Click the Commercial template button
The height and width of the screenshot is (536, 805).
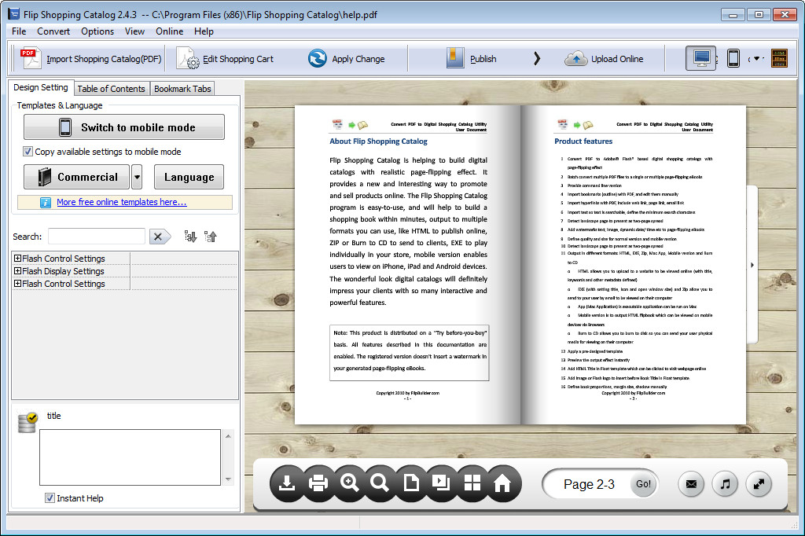point(78,177)
